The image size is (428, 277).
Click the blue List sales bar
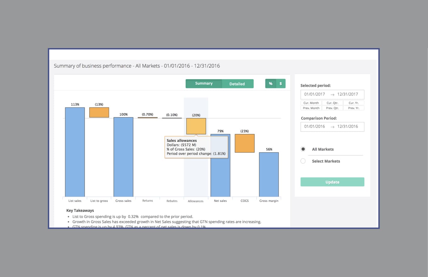[75, 152]
